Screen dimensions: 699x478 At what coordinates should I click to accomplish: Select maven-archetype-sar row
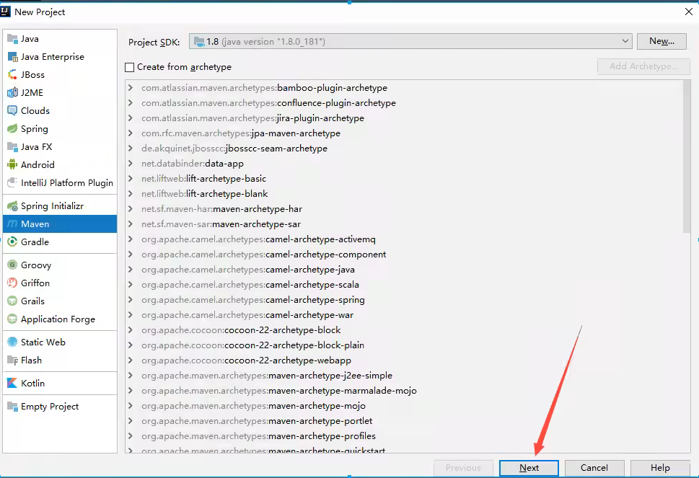click(404, 224)
